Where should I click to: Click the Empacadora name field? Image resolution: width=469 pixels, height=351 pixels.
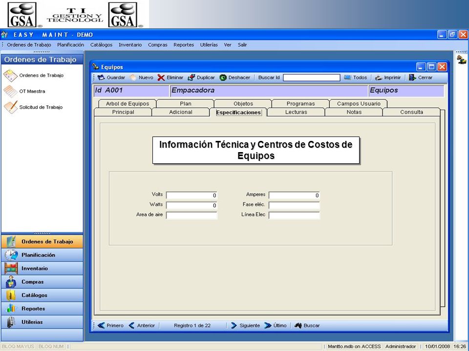(269, 91)
